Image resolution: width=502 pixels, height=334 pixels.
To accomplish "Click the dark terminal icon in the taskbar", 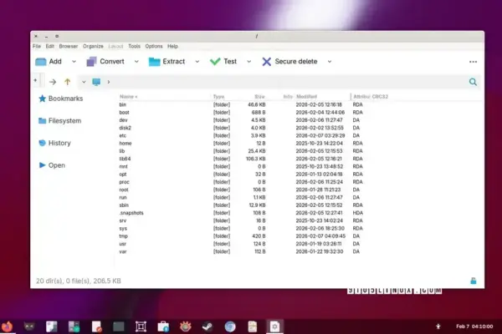I will click(119, 326).
